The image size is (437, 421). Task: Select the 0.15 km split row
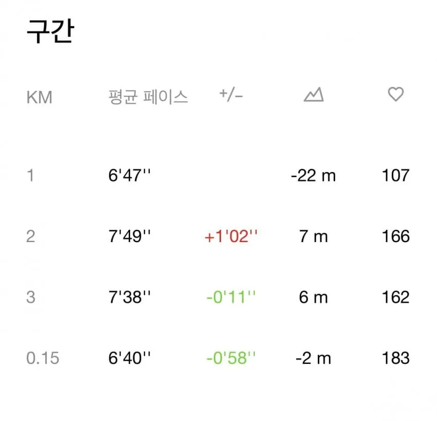point(218,358)
